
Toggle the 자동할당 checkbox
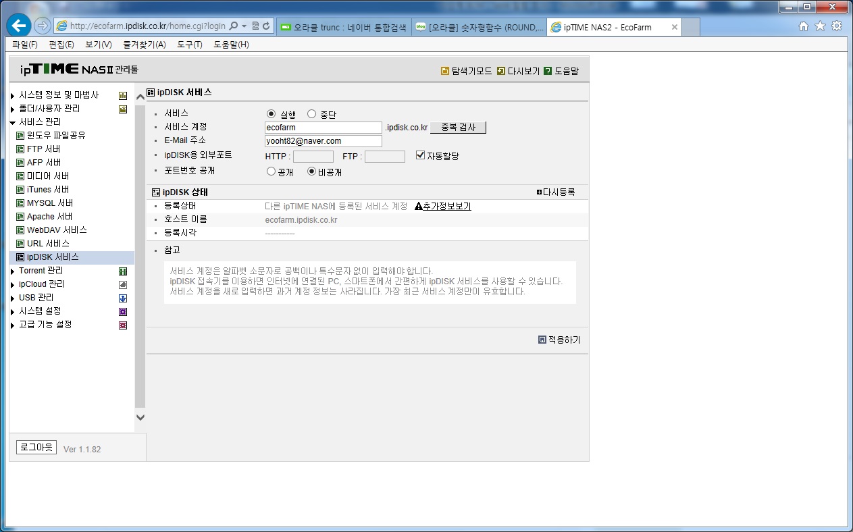point(420,155)
